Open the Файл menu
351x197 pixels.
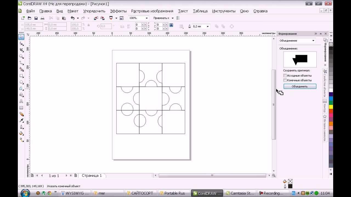pos(30,11)
